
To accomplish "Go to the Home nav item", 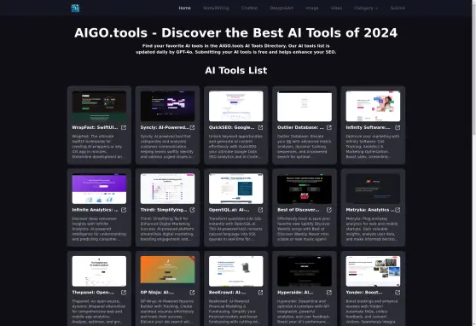I will [x=184, y=8].
